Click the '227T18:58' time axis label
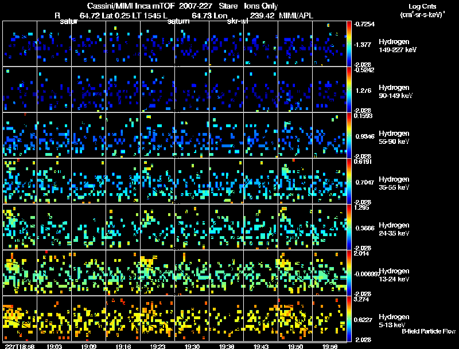459x349 pixels. [x=20, y=346]
